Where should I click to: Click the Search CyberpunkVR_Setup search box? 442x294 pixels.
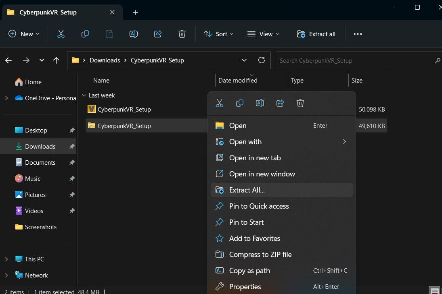click(355, 60)
